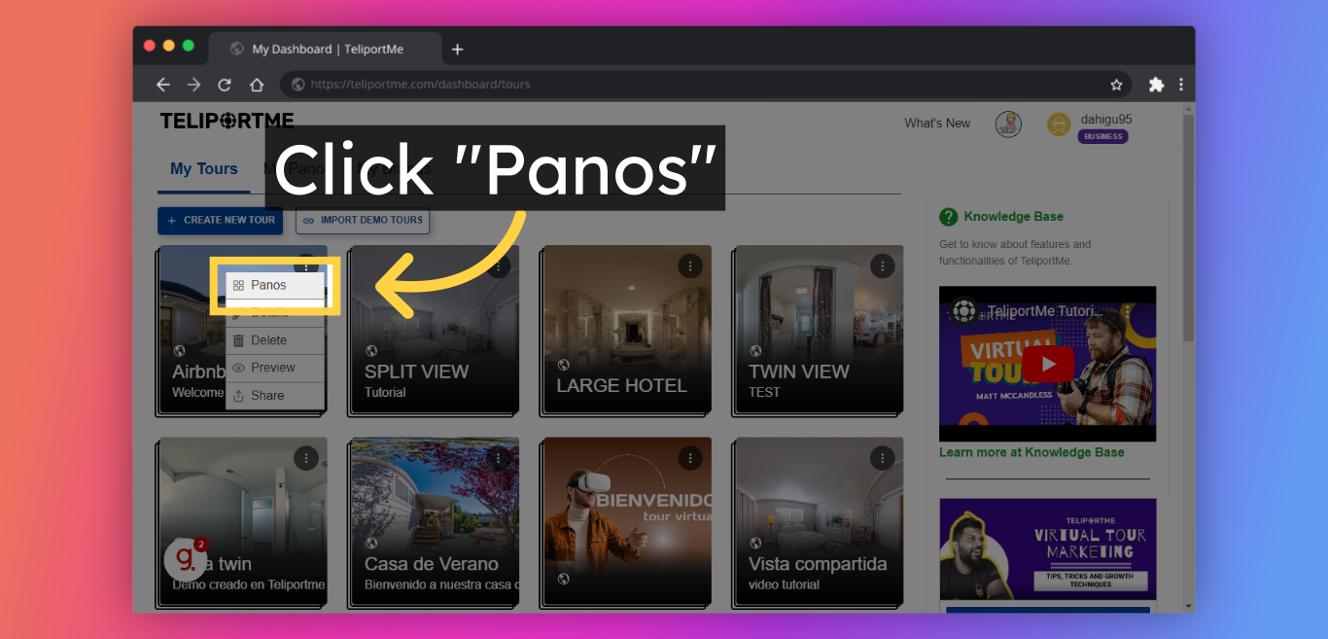Image resolution: width=1328 pixels, height=639 pixels.
Task: Click the scrollbar up arrow
Action: click(x=1188, y=109)
